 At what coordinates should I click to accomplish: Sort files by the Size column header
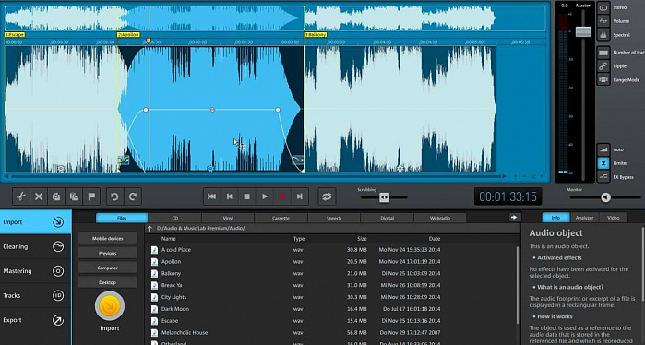click(362, 239)
